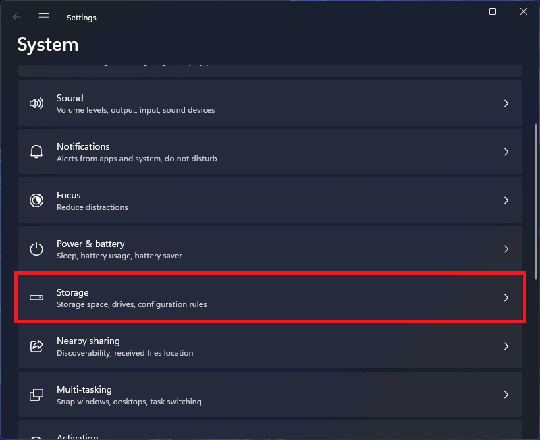The height and width of the screenshot is (440, 540).
Task: Click the Focus target icon
Action: tap(36, 200)
